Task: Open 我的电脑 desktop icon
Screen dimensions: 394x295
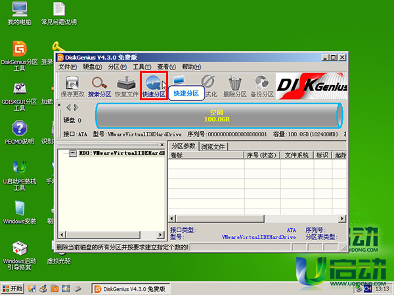Action: click(x=20, y=14)
